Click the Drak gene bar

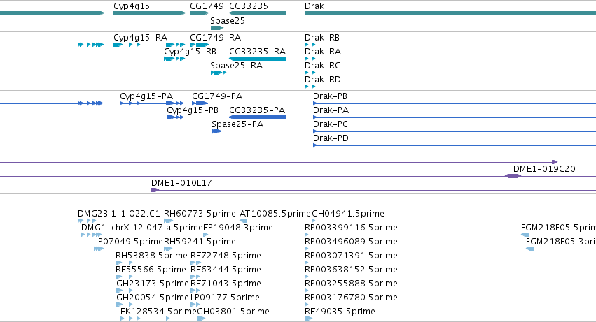[450, 13]
